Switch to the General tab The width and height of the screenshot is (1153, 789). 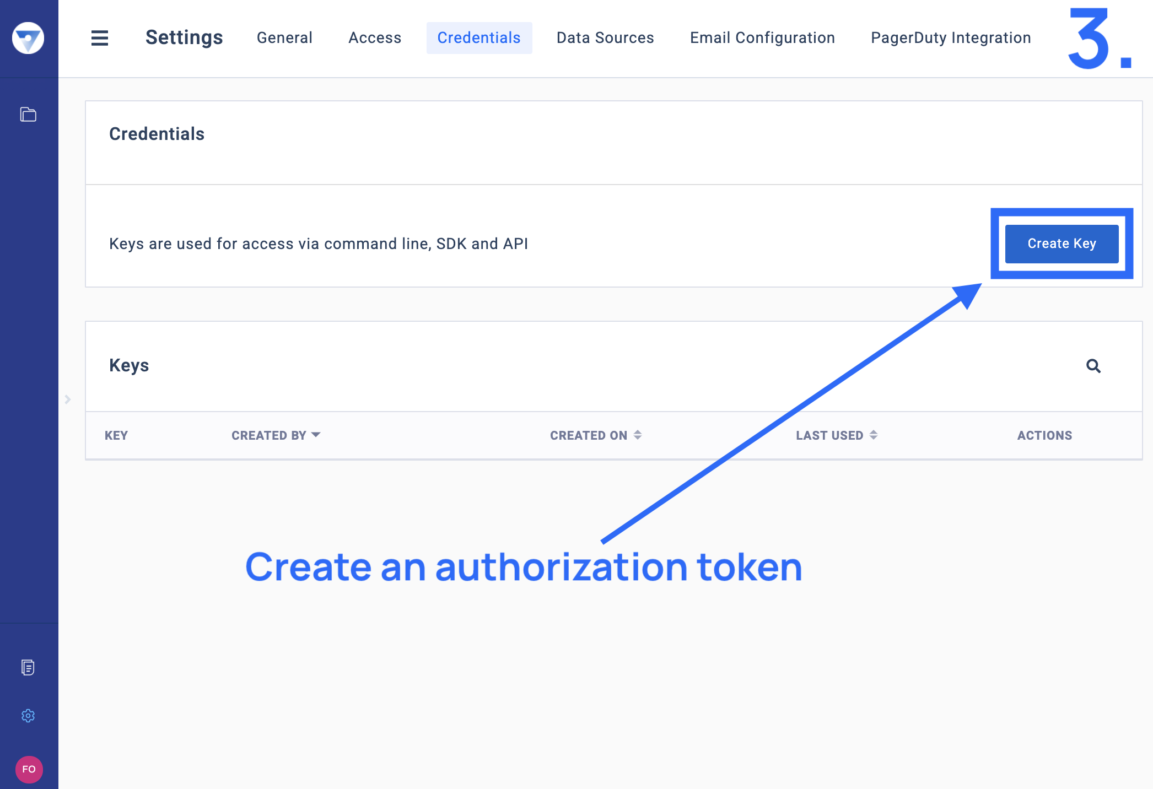[x=285, y=37]
